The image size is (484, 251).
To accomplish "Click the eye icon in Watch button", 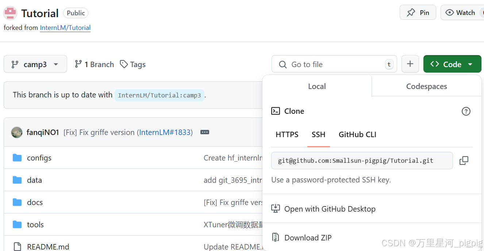I will [449, 13].
